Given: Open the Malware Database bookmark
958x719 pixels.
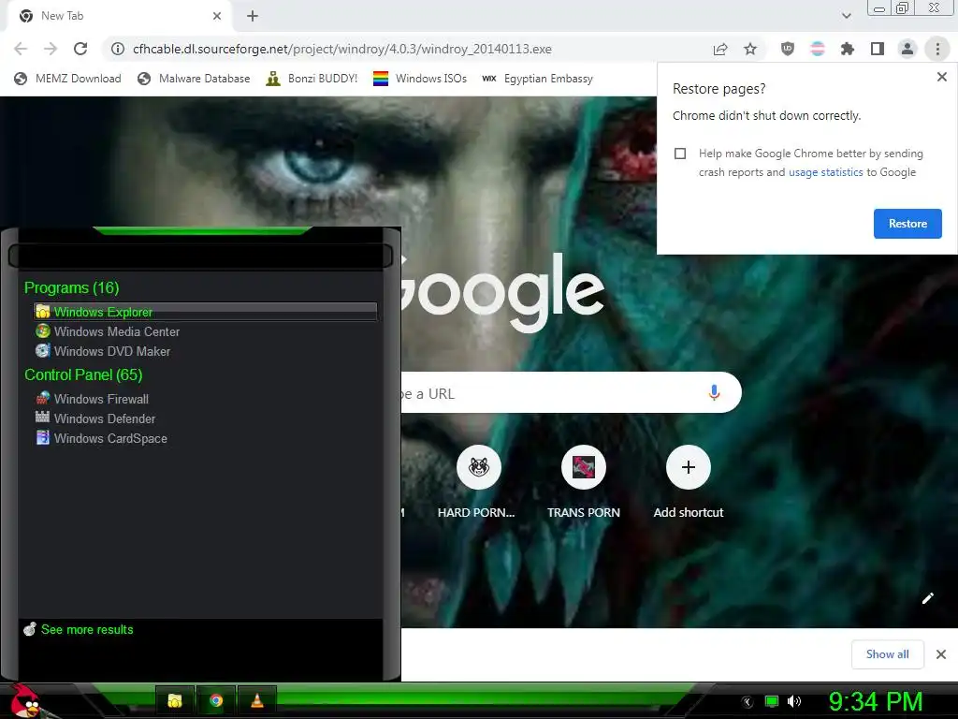Looking at the screenshot, I should 195,79.
